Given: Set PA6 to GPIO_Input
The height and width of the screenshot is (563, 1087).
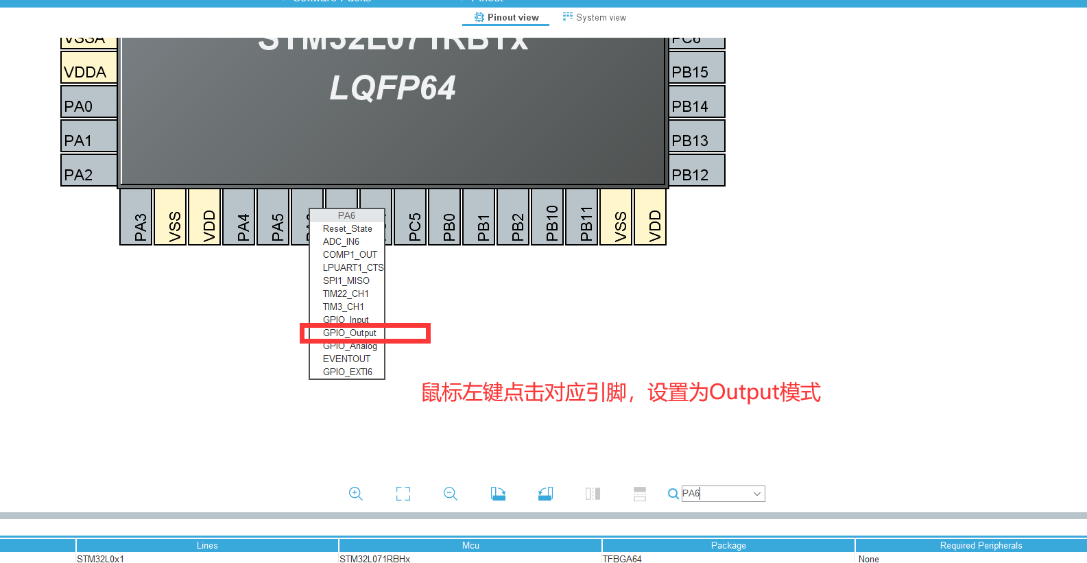Looking at the screenshot, I should point(347,320).
